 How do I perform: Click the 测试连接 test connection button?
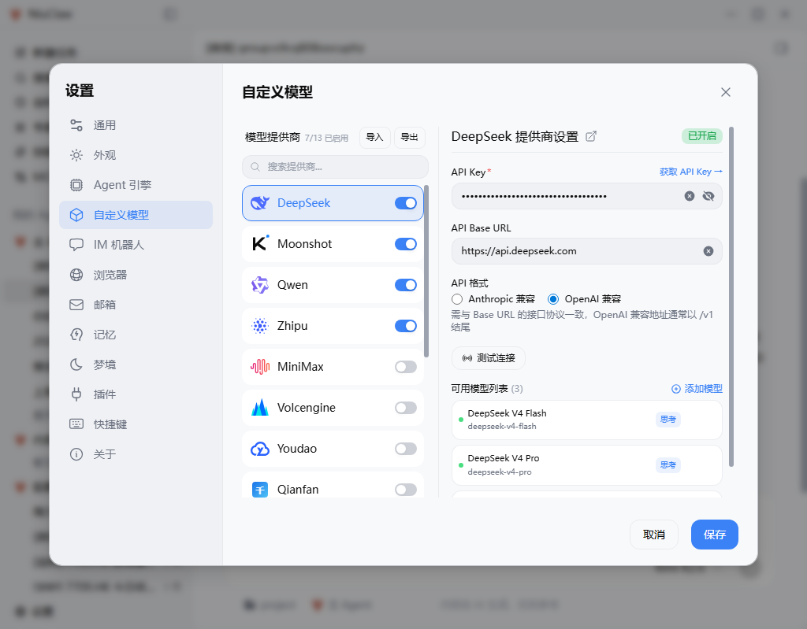(x=489, y=358)
